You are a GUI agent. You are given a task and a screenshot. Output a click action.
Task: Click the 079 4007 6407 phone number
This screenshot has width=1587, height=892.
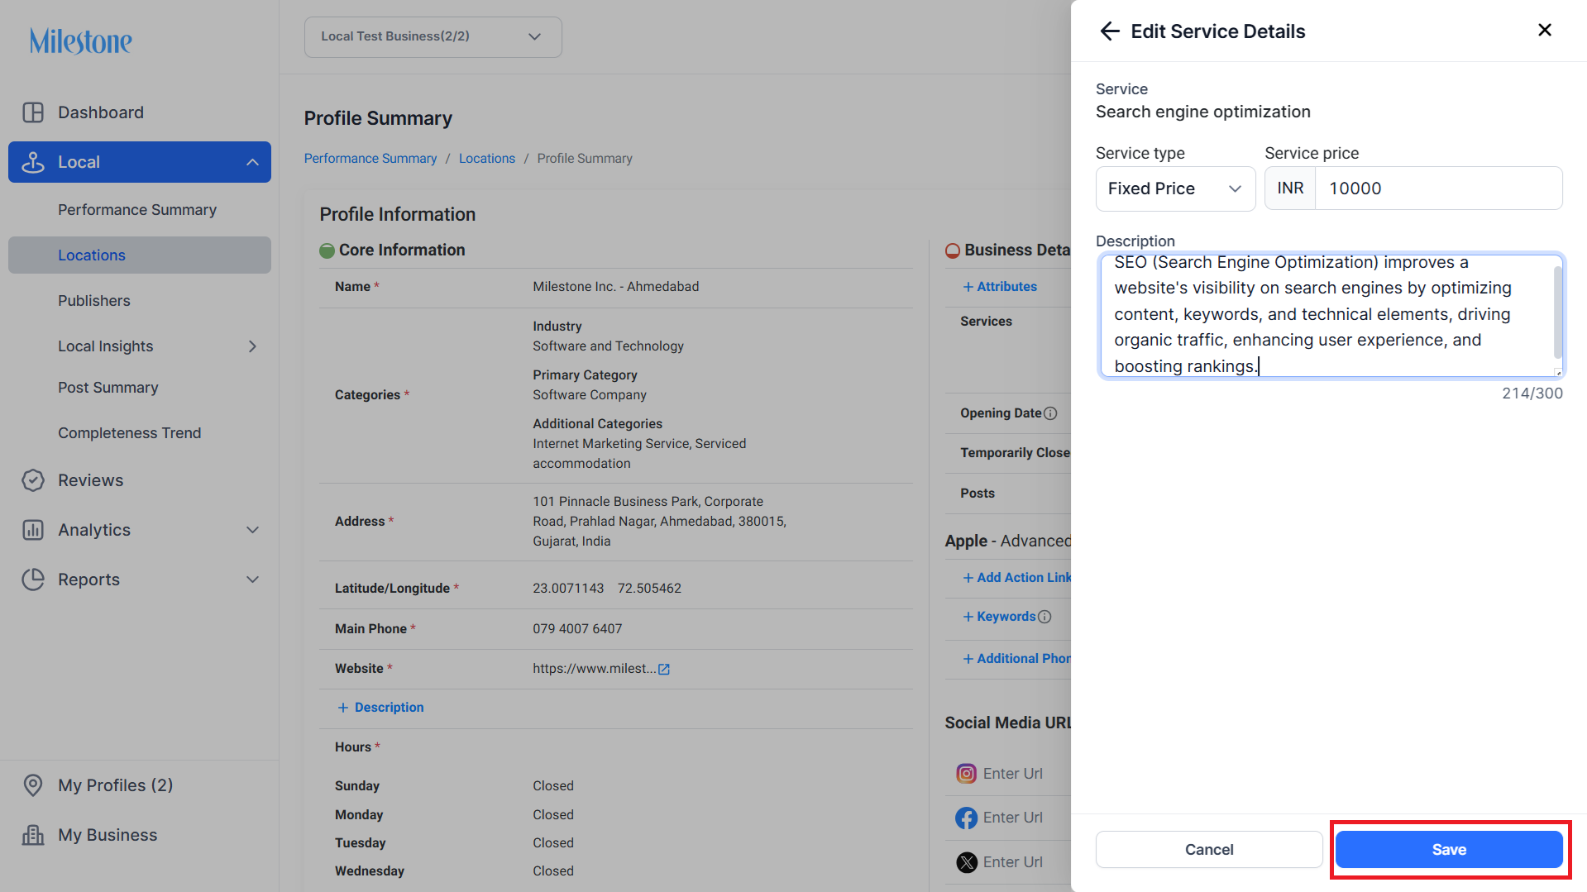pyautogui.click(x=577, y=629)
